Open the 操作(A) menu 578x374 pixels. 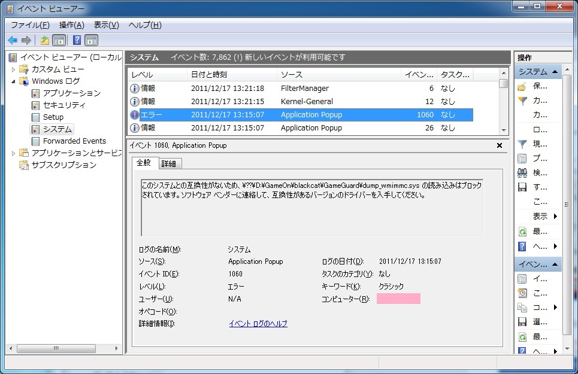71,25
